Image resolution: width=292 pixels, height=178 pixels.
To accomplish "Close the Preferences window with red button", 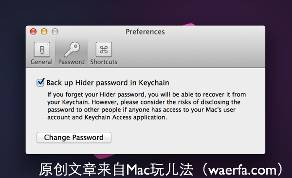I will (33, 32).
